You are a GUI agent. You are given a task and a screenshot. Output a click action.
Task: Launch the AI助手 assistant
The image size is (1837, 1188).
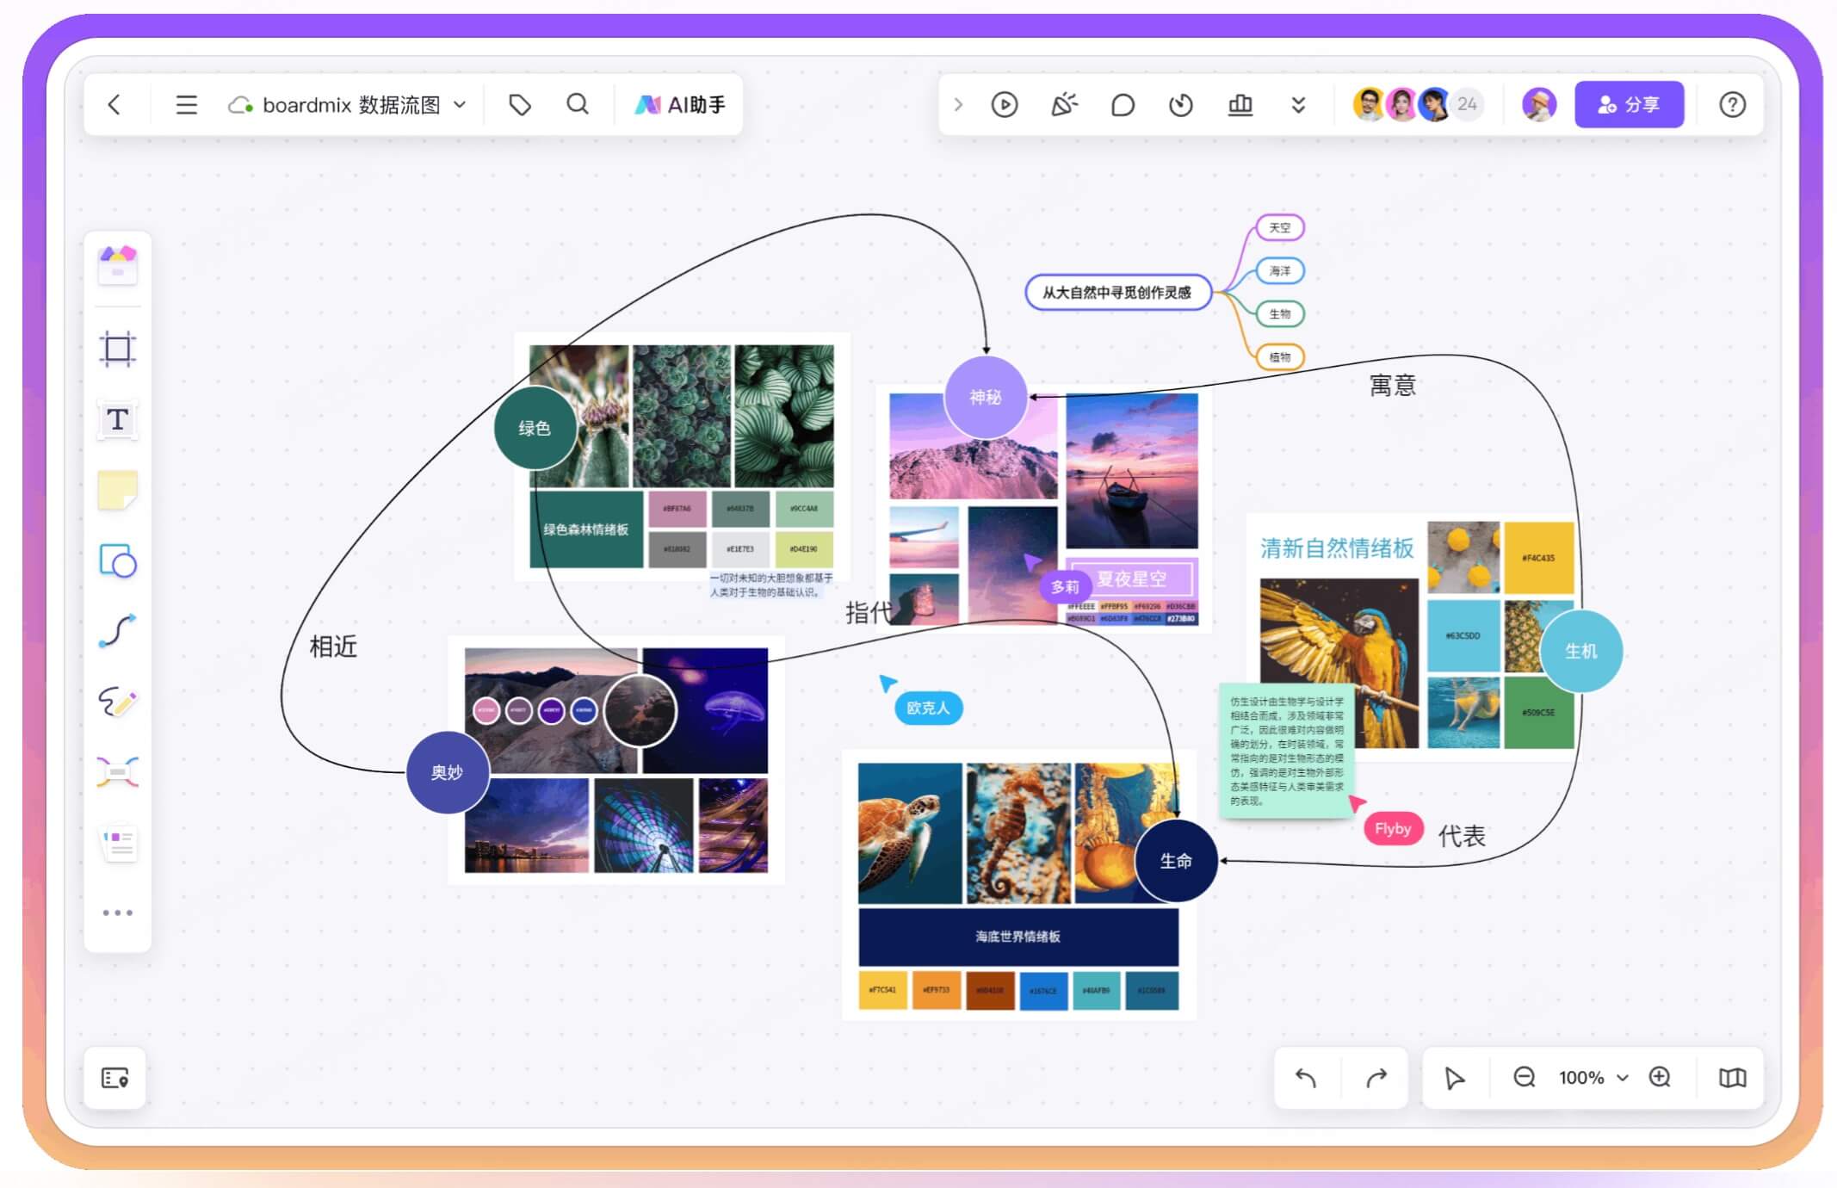pos(680,105)
